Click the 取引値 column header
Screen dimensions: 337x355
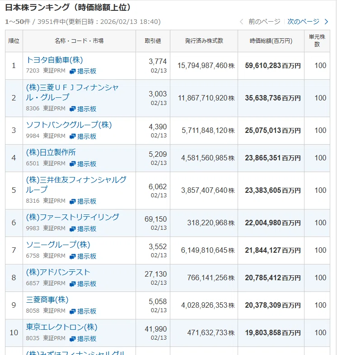click(x=153, y=41)
